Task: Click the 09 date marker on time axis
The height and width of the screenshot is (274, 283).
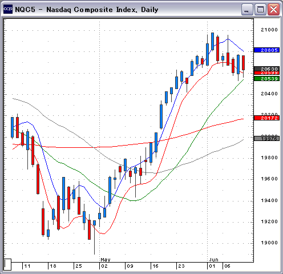Action: [130, 266]
